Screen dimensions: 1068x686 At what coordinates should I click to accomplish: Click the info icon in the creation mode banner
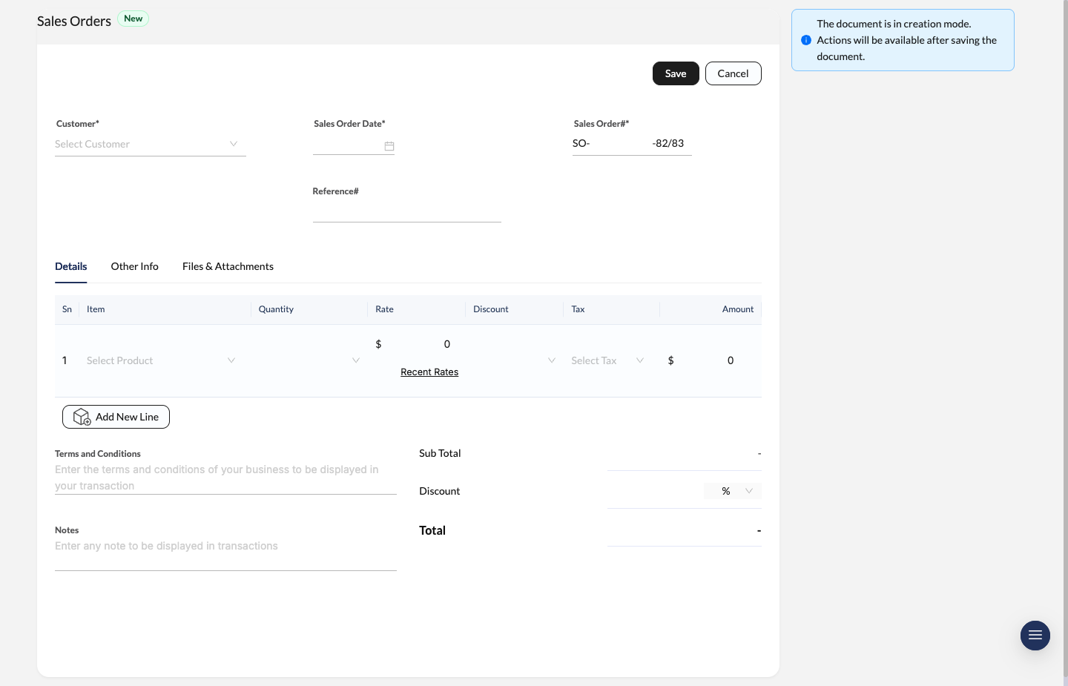(807, 40)
